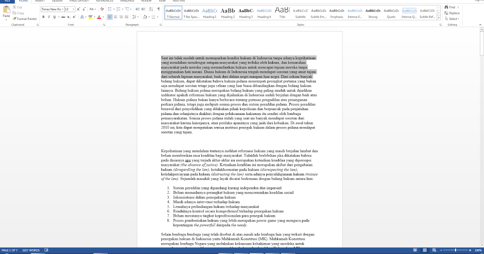Click the Cut command

(x=17, y=7)
